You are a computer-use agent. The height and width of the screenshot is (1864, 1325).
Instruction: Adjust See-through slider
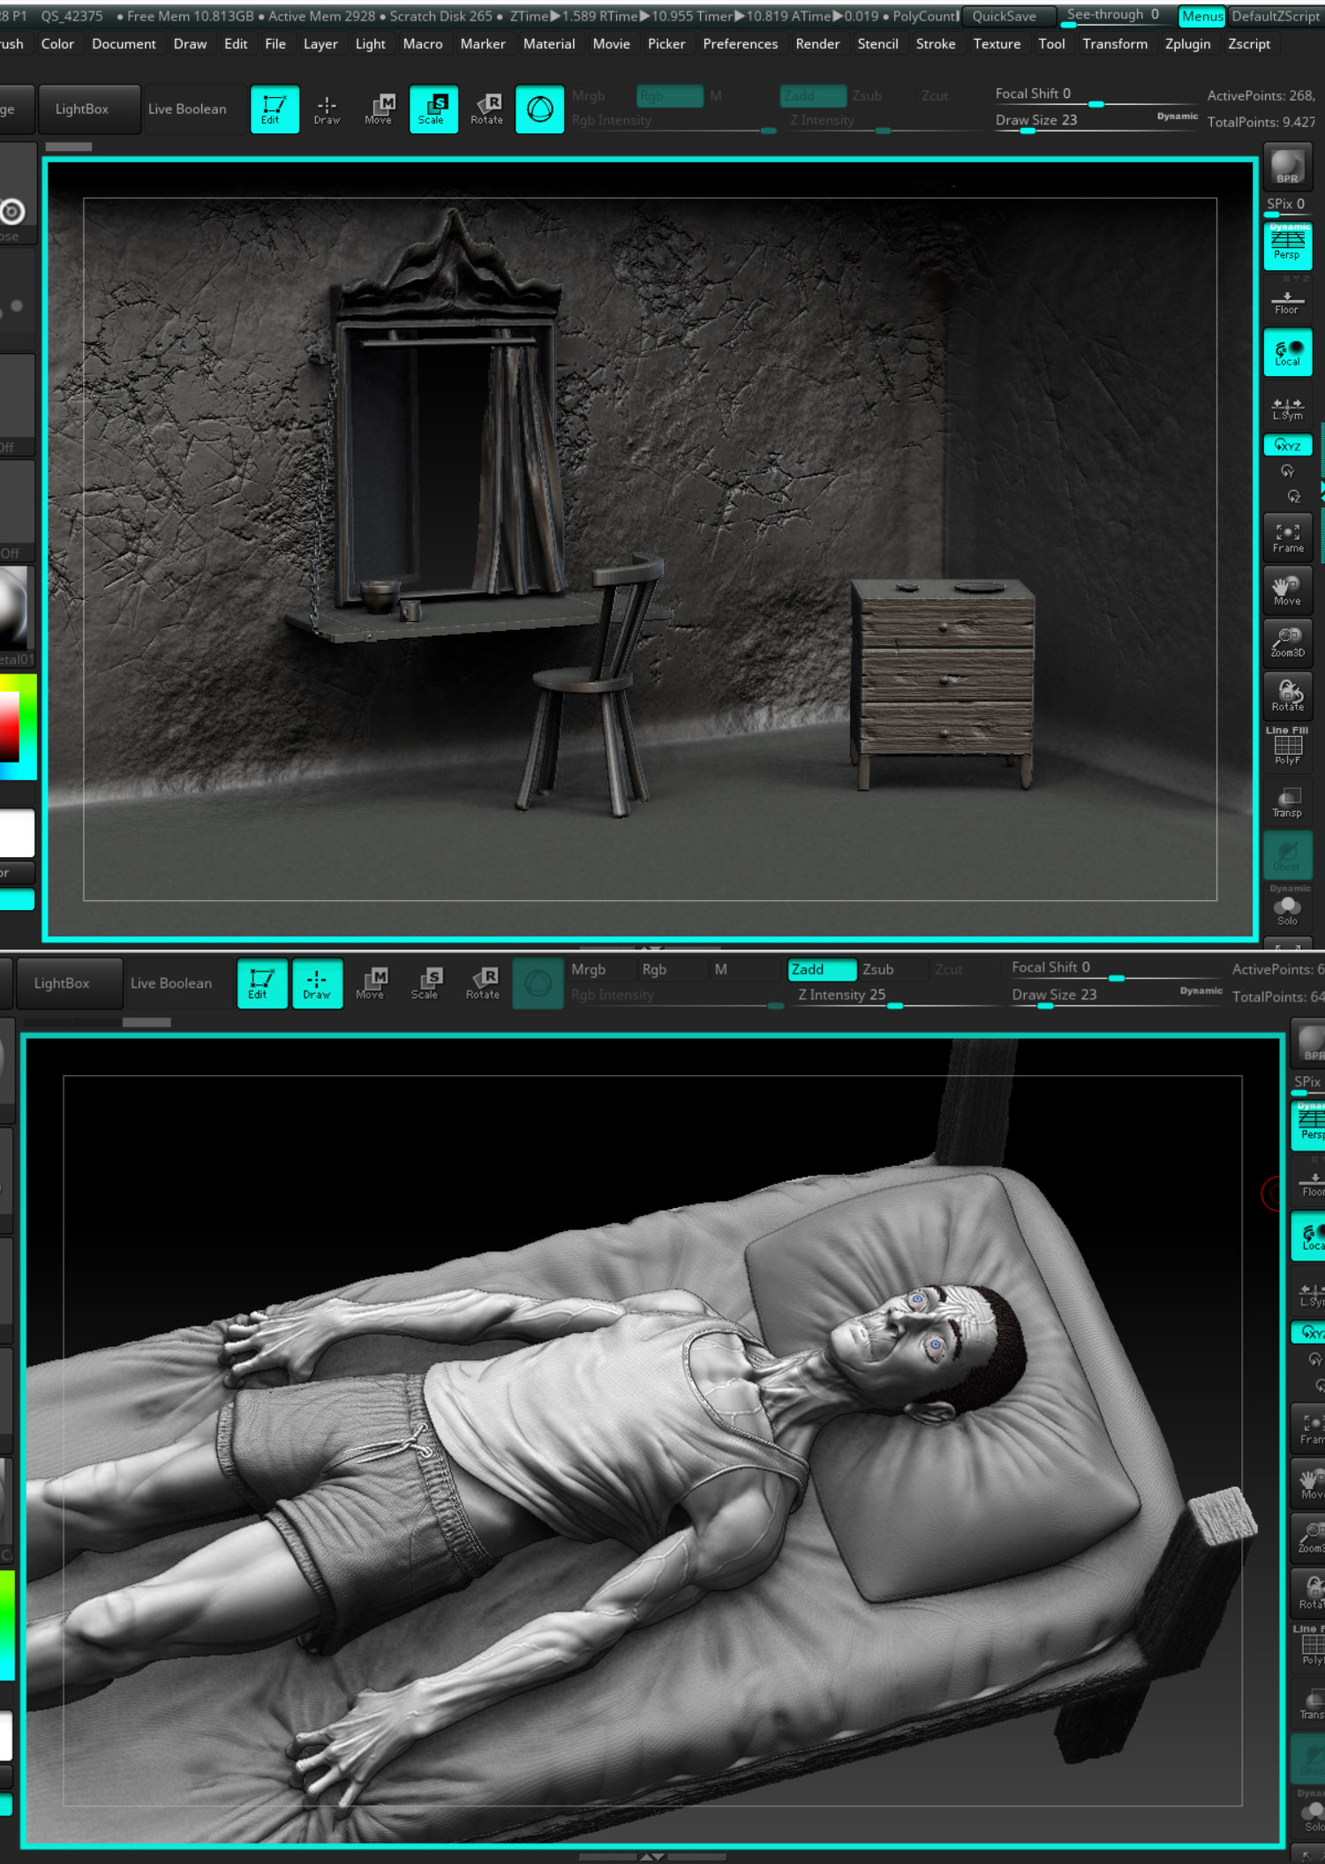pyautogui.click(x=1116, y=16)
